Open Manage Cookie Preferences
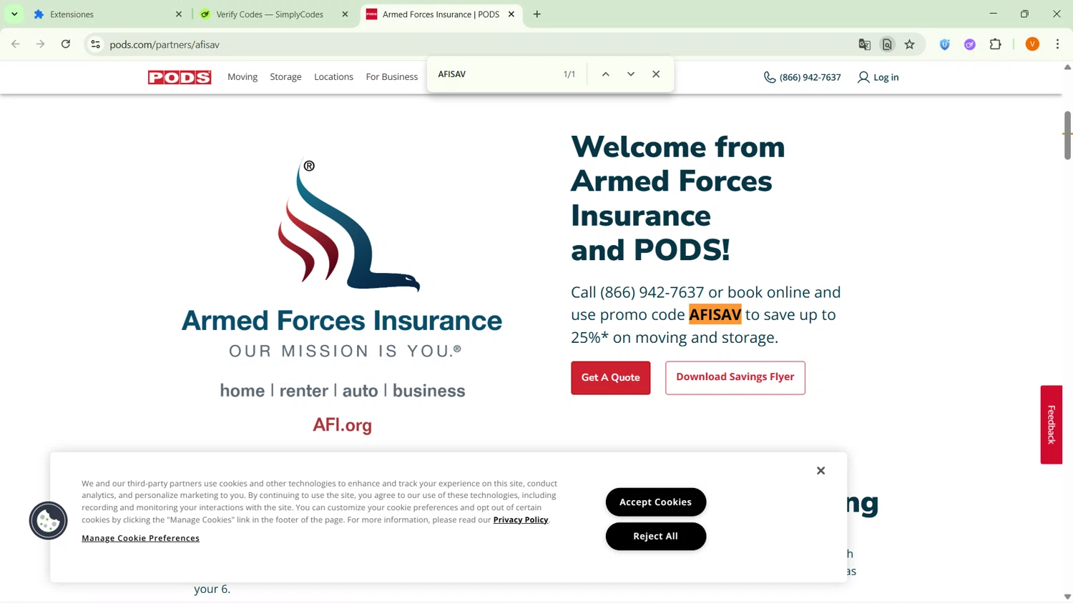The height and width of the screenshot is (603, 1073). point(140,538)
